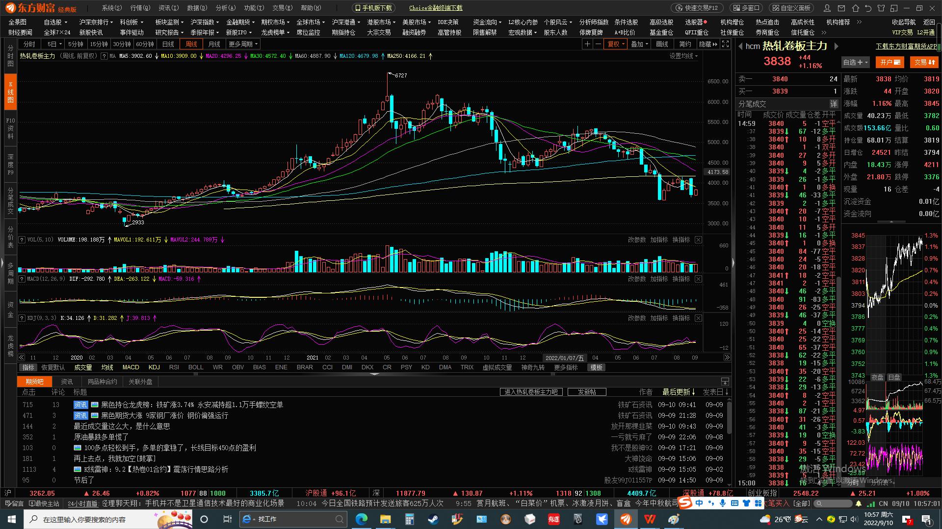This screenshot has width=942, height=529.
Task: Click the zoom-in plus chart button
Action: coord(587,44)
